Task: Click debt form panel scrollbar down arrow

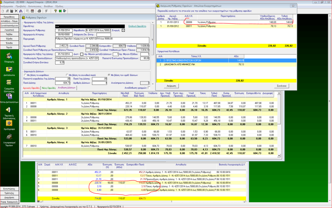Action: pyautogui.click(x=153, y=84)
